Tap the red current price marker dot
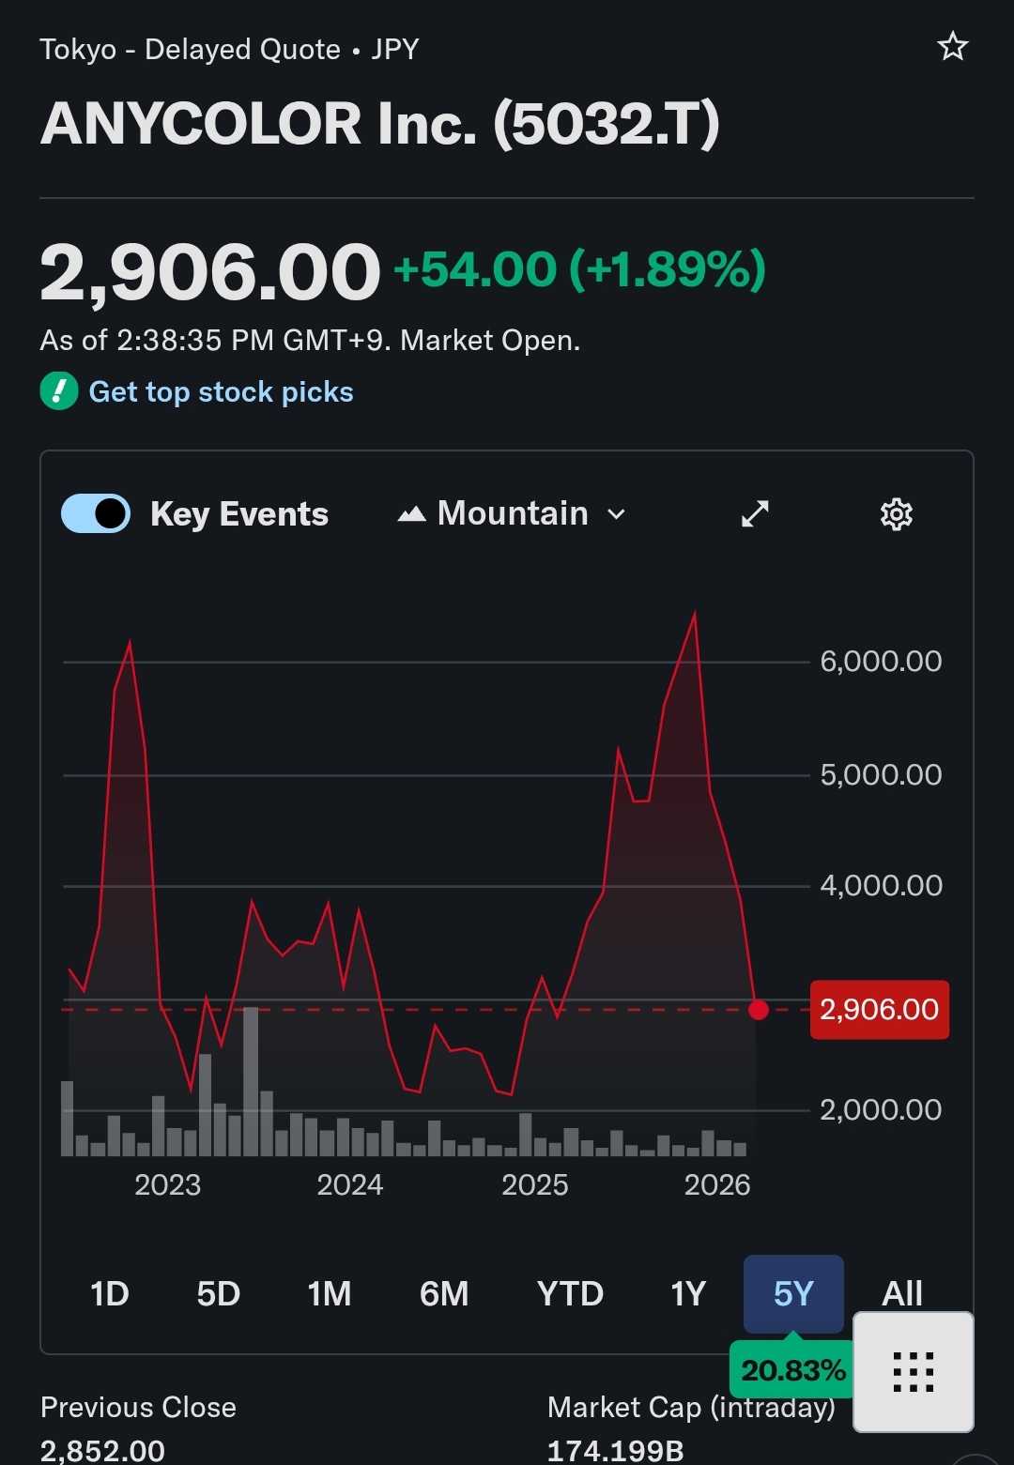 coord(759,1010)
